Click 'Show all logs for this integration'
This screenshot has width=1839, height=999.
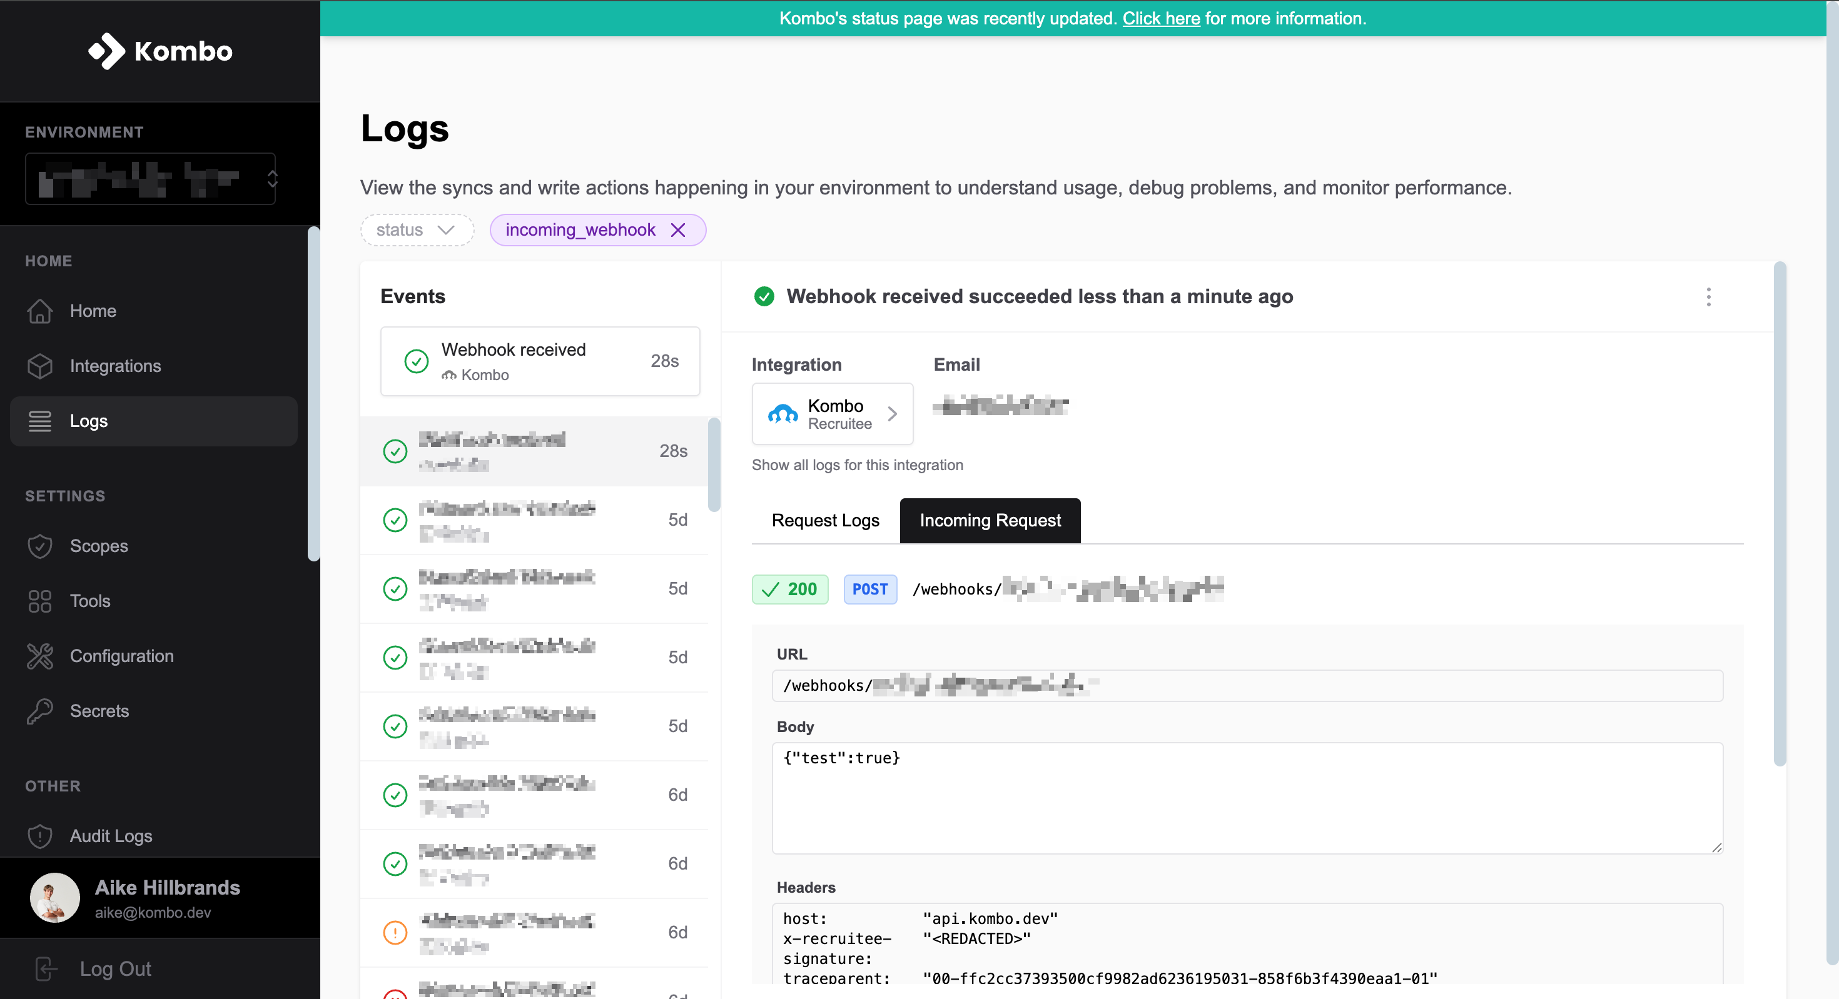857,464
